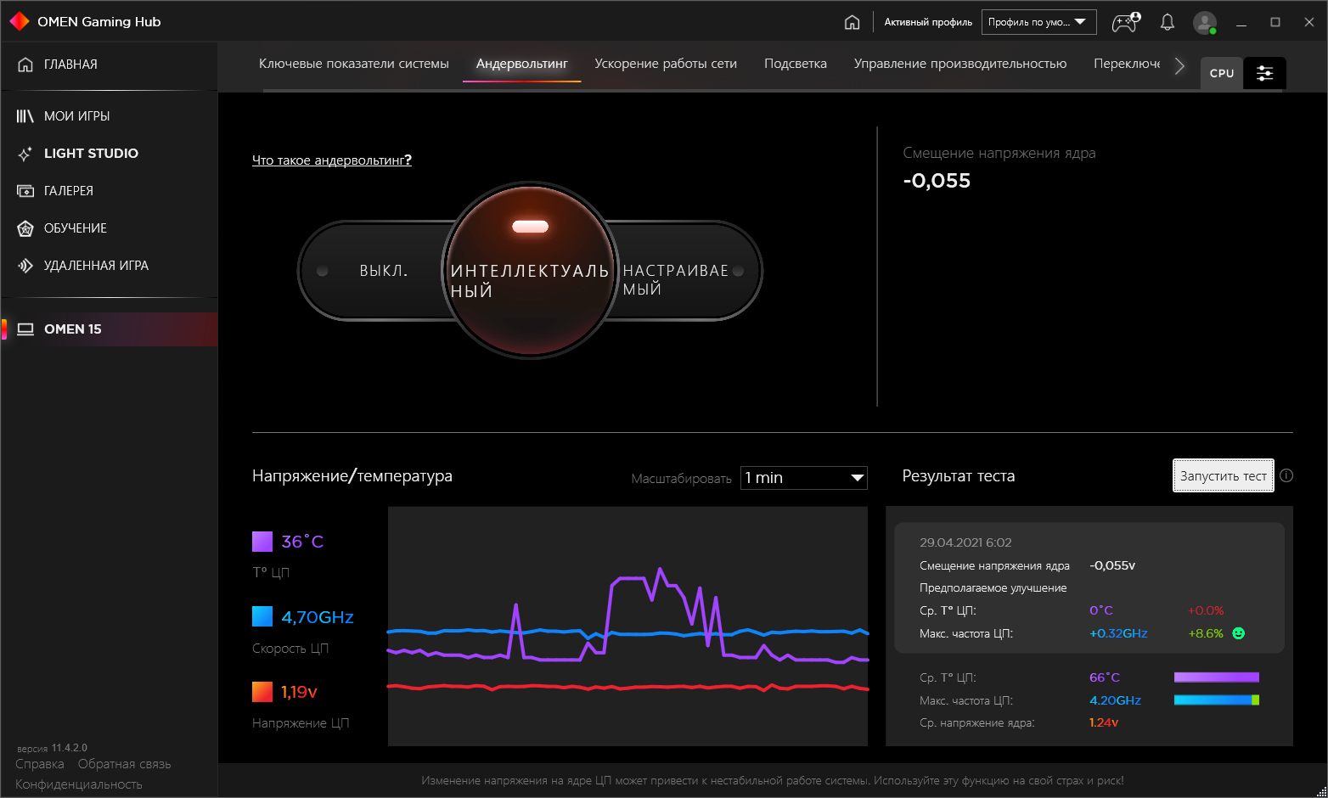This screenshot has width=1328, height=798.
Task: Click the sparkle icon beside LIGHT STUDIO
Action: tap(25, 154)
